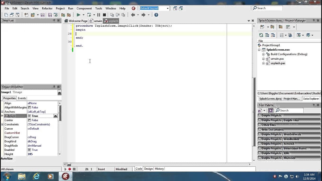Viewport: 322px width, 181px height.
Task: Click the Open file toolbar icon
Action: pos(32,15)
